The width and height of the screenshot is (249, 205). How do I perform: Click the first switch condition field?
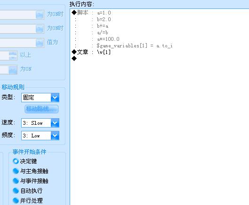point(18,15)
